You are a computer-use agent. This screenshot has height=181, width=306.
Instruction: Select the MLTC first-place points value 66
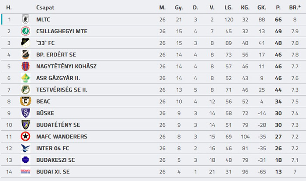click(x=278, y=20)
